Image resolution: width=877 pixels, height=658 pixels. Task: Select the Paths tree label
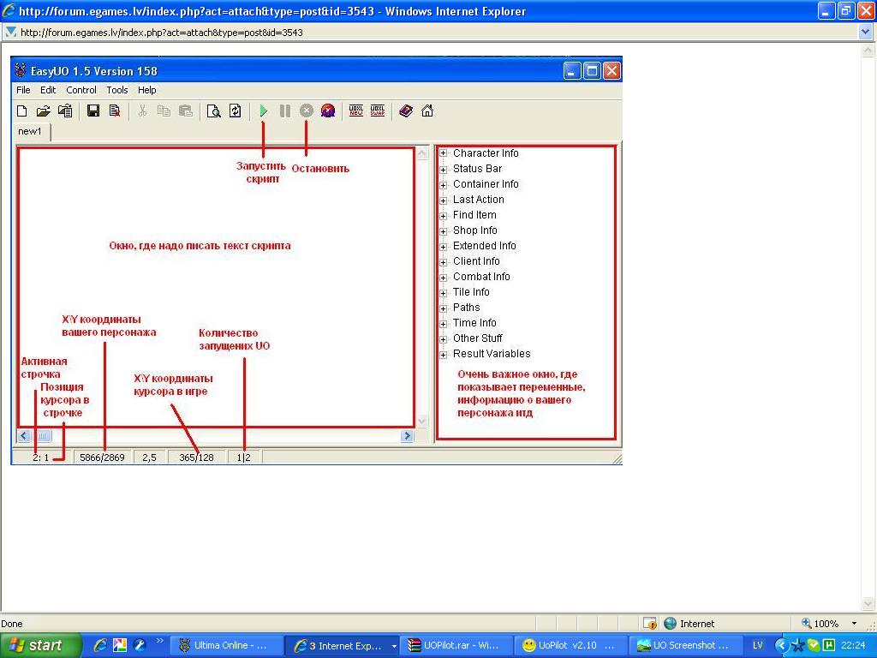467,308
